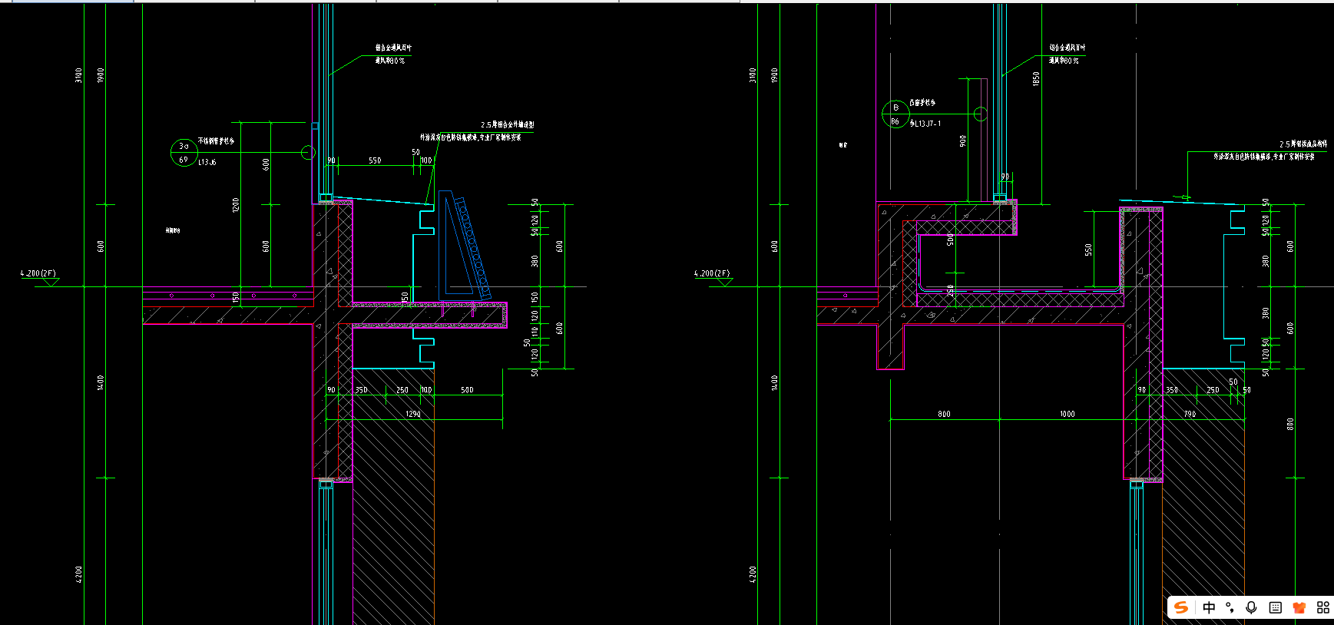The image size is (1334, 625).
Task: Open the soft keyboard from the IME bar
Action: [1276, 607]
